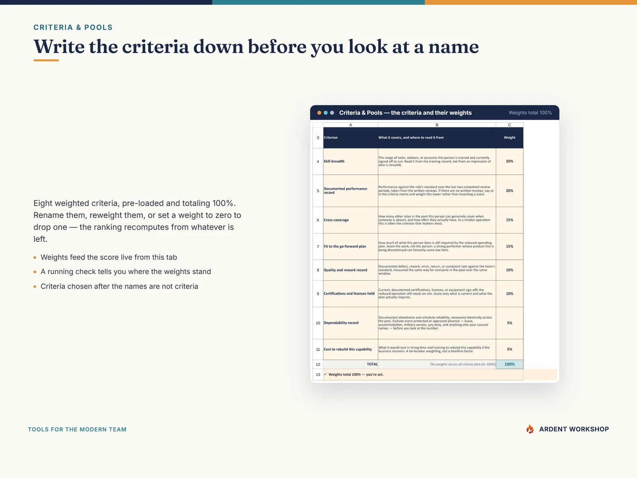This screenshot has height=478, width=637.
Task: Click the 10% weight for Quality and rework
Action: point(510,270)
